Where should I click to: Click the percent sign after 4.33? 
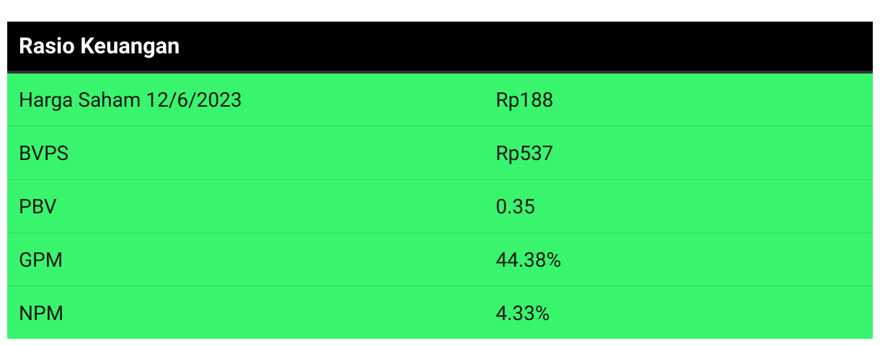click(542, 314)
